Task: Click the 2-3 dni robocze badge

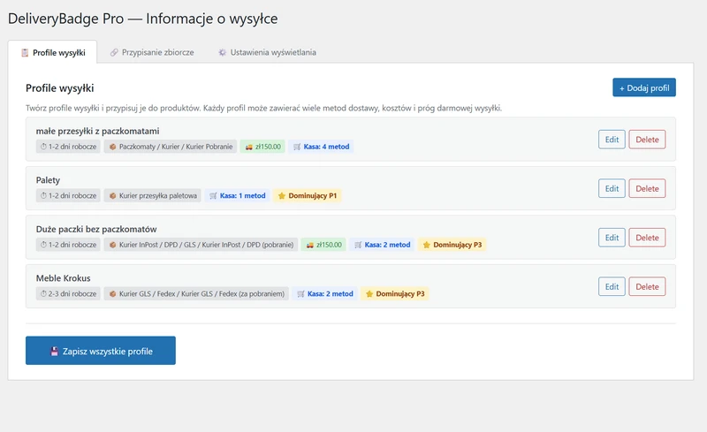Action: (x=68, y=293)
